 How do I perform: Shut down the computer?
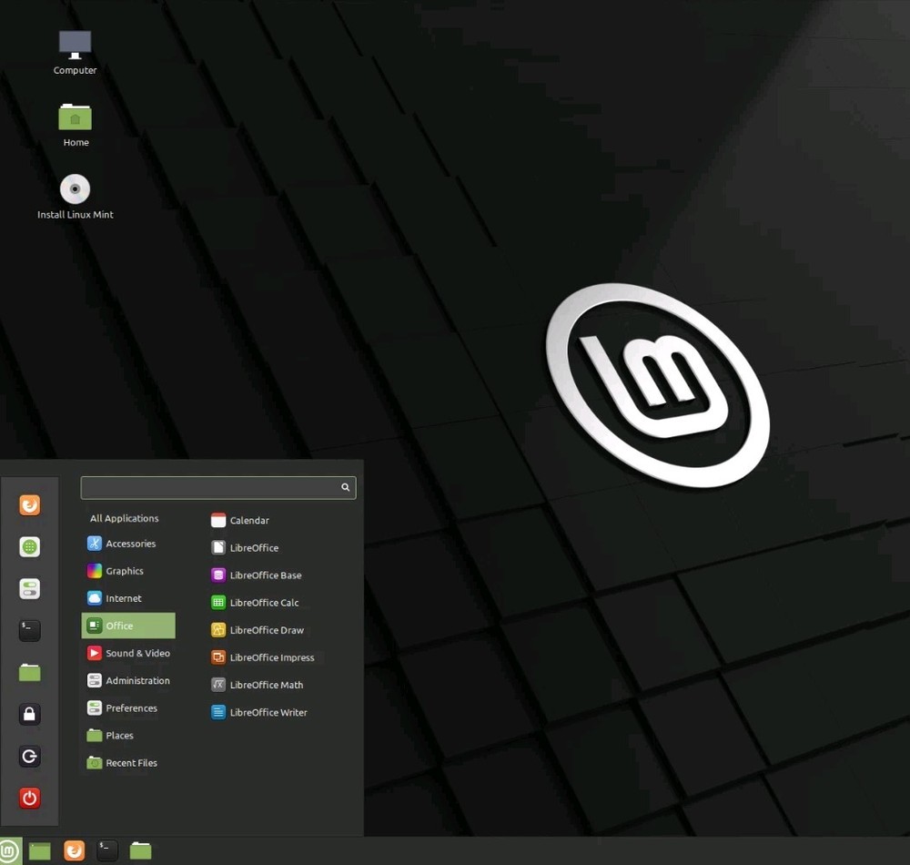[x=29, y=798]
